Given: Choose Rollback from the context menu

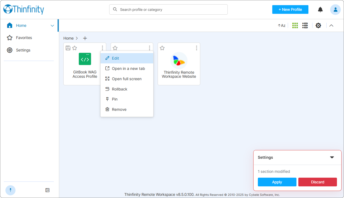Looking at the screenshot, I should (127, 89).
